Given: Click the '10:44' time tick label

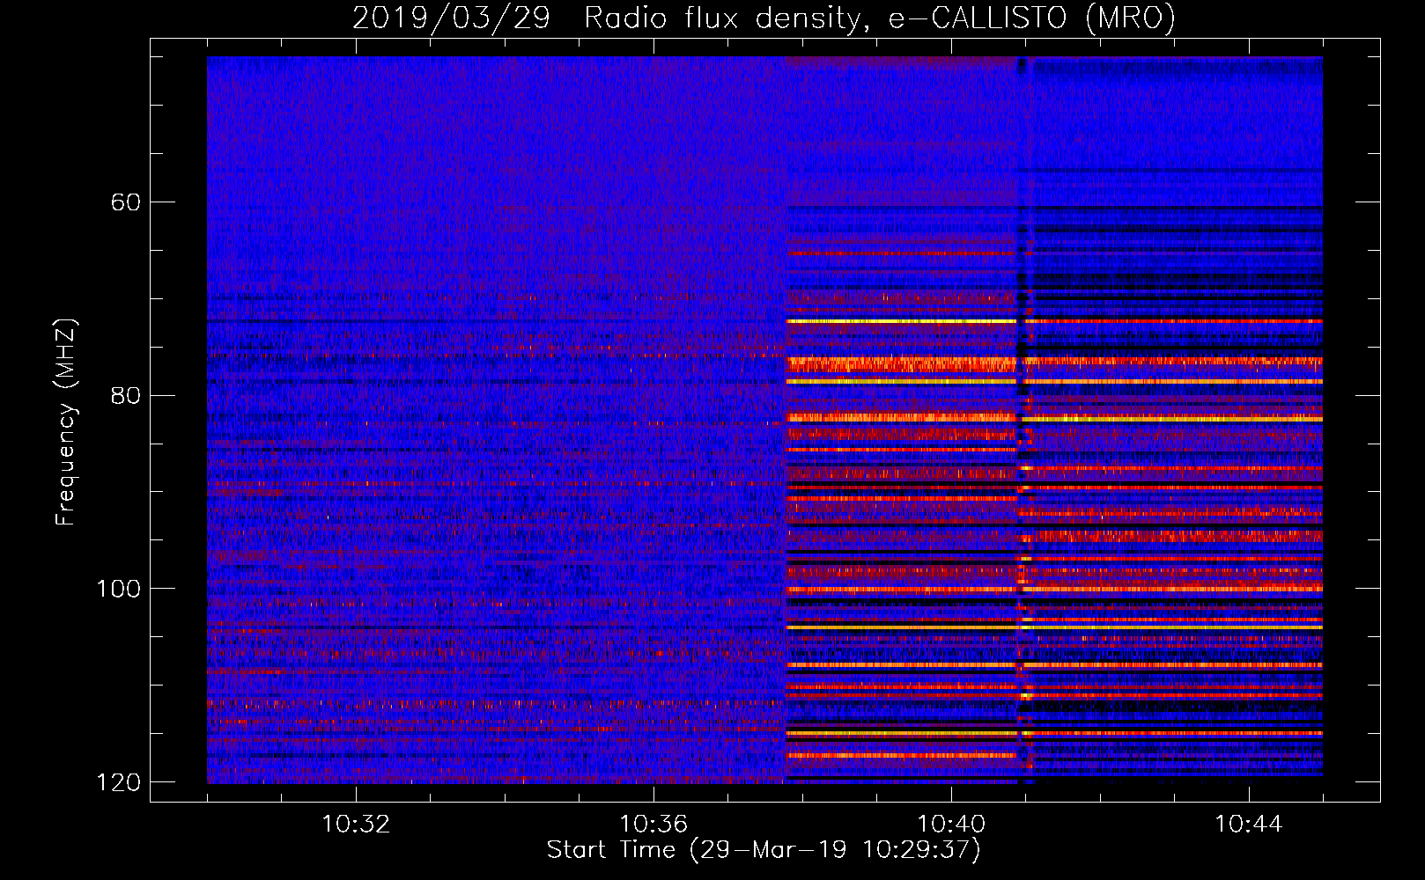Looking at the screenshot, I should 1249,825.
